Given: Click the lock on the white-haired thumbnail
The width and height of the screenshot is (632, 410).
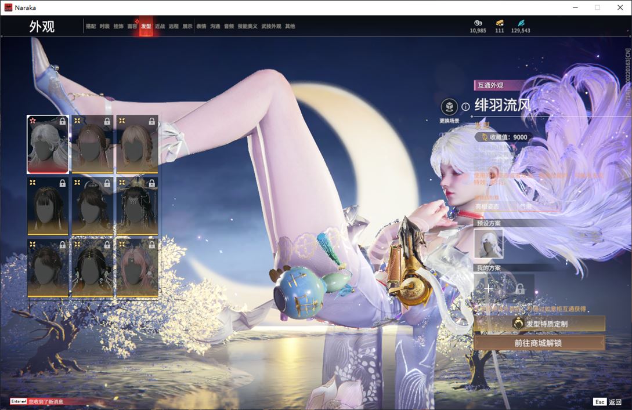Looking at the screenshot, I should pos(63,121).
